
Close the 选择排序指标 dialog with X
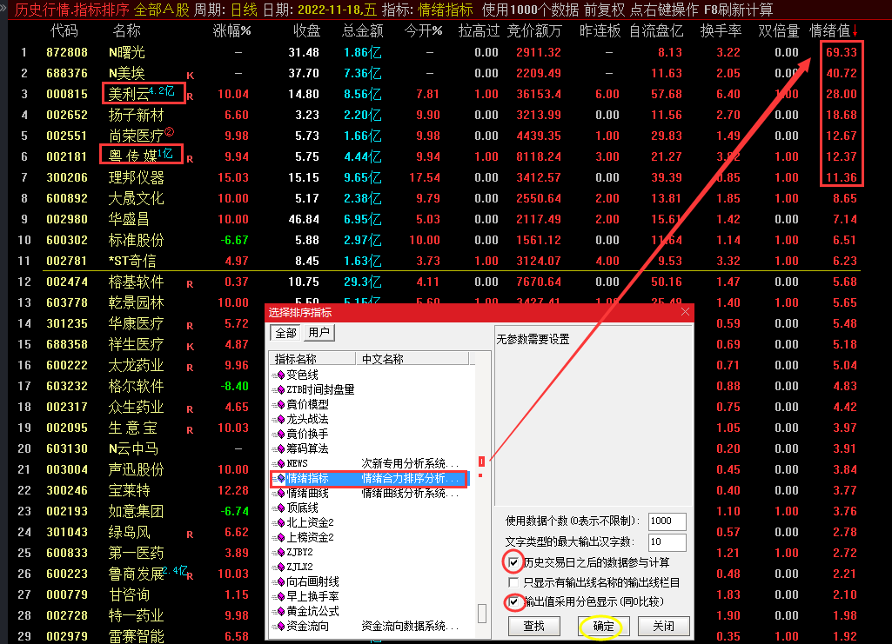coord(685,312)
